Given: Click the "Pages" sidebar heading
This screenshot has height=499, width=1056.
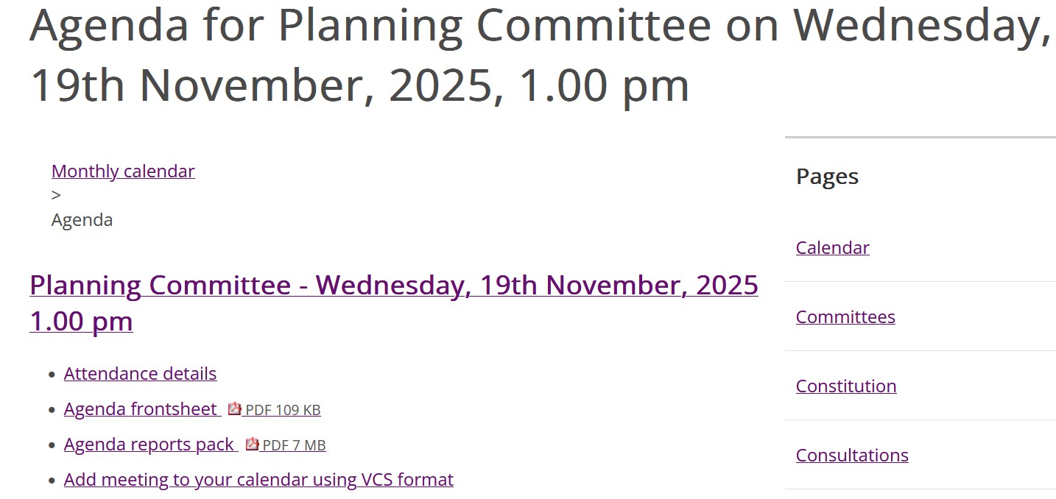Looking at the screenshot, I should pos(827,176).
